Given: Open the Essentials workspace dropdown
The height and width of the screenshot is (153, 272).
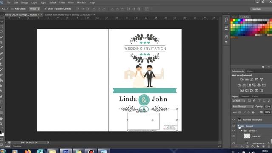Looking at the screenshot, I should pos(261,9).
